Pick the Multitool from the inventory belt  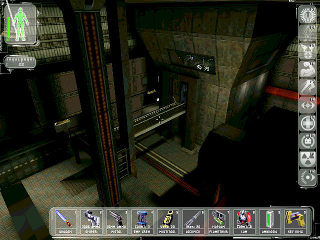[x=167, y=222]
